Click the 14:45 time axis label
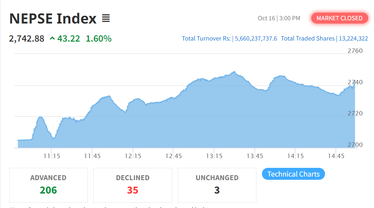 [336, 156]
